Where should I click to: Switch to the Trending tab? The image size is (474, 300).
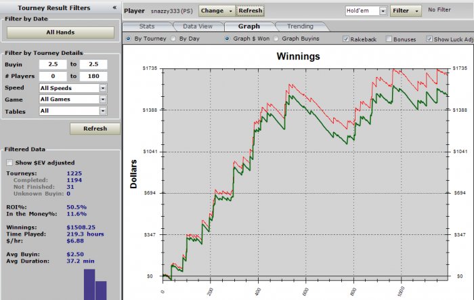coord(300,26)
